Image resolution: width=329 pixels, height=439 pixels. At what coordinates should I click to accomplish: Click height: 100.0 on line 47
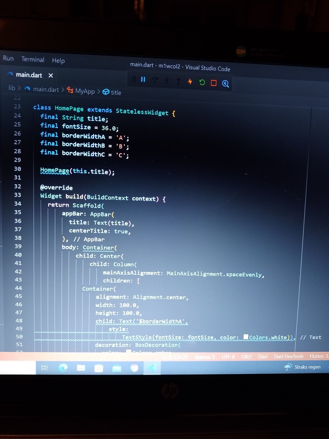coord(118,313)
